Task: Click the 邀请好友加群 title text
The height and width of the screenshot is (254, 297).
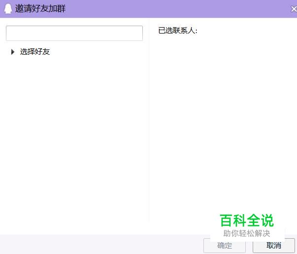Action: (40, 9)
